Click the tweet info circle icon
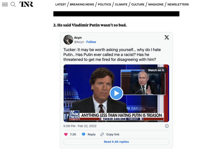The height and width of the screenshot is (149, 219). point(167,126)
